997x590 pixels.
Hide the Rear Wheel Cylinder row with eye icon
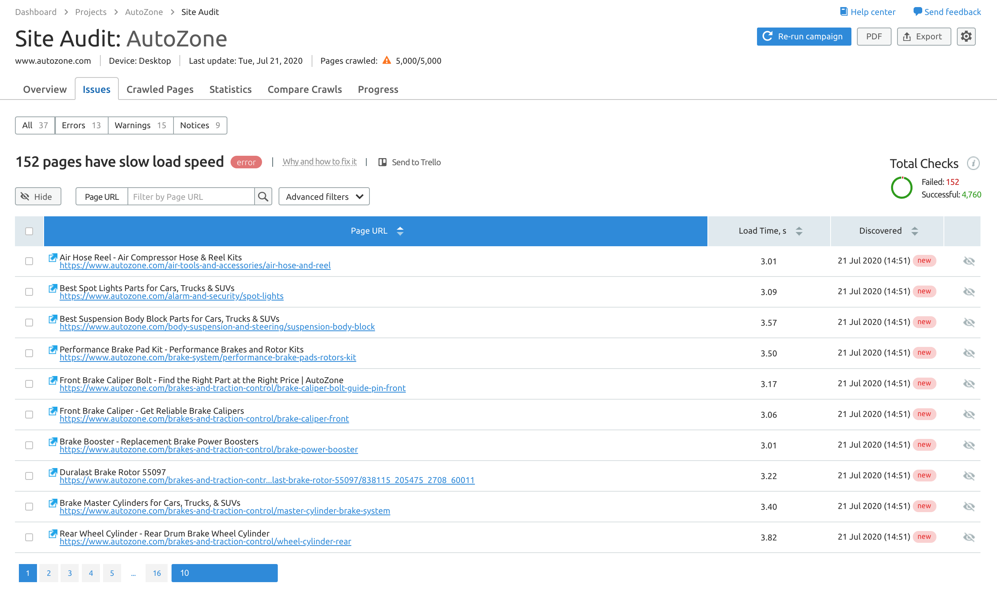(x=969, y=537)
